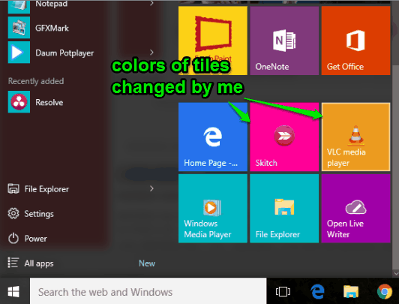The width and height of the screenshot is (399, 304).
Task: Expand the Daum Potplayer jump list arrow
Action: [151, 53]
